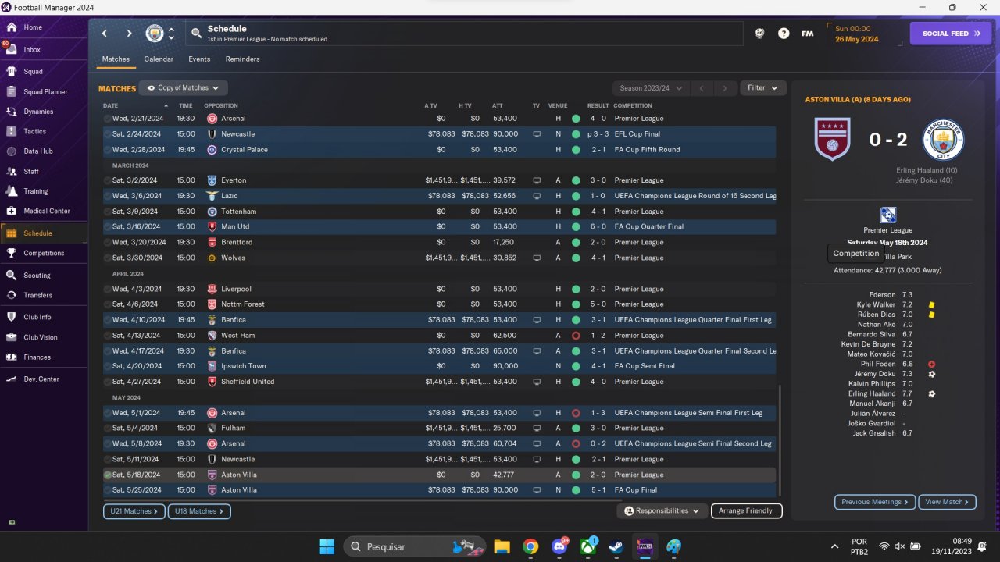Open U21 Matches
Viewport: 1000px width, 562px height.
[x=134, y=511]
